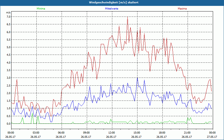The image size is (224, 140).
Task: Click the 5,5 y-axis value
Action: click(x=9, y=40)
